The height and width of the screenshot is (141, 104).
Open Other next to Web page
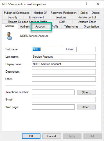pos(86,107)
